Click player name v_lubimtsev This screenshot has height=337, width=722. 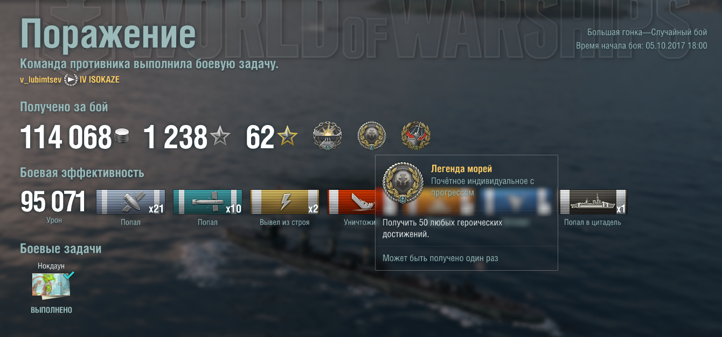[x=41, y=80]
